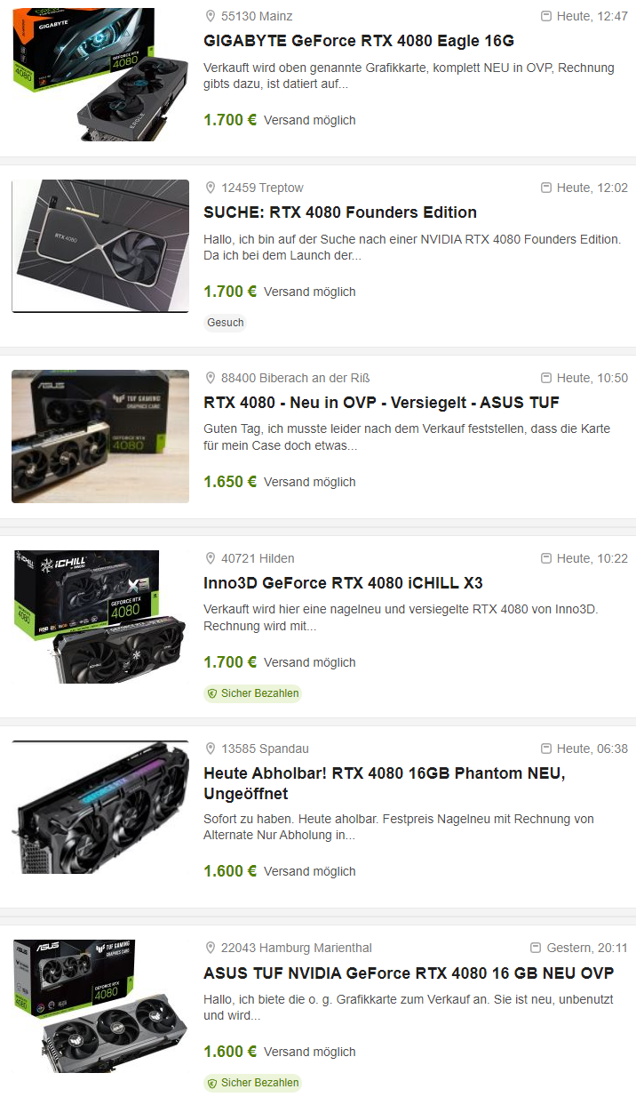Click the location pin icon beside 22043 Hamburg Marienthal
The width and height of the screenshot is (636, 1105).
click(211, 948)
